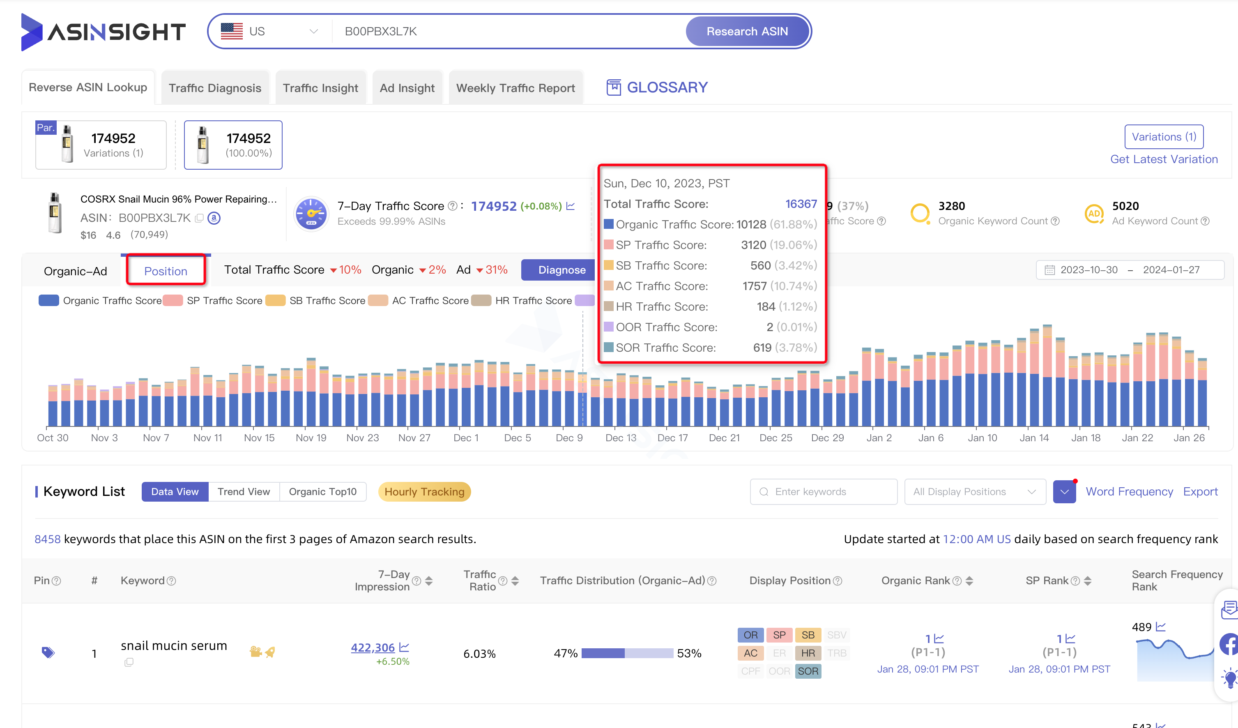Select Data View for keyword list
Screen dimensions: 1238x728
tap(175, 492)
